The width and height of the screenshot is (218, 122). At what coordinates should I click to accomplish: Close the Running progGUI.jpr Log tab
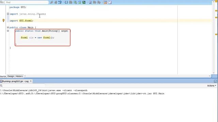pos(31,81)
